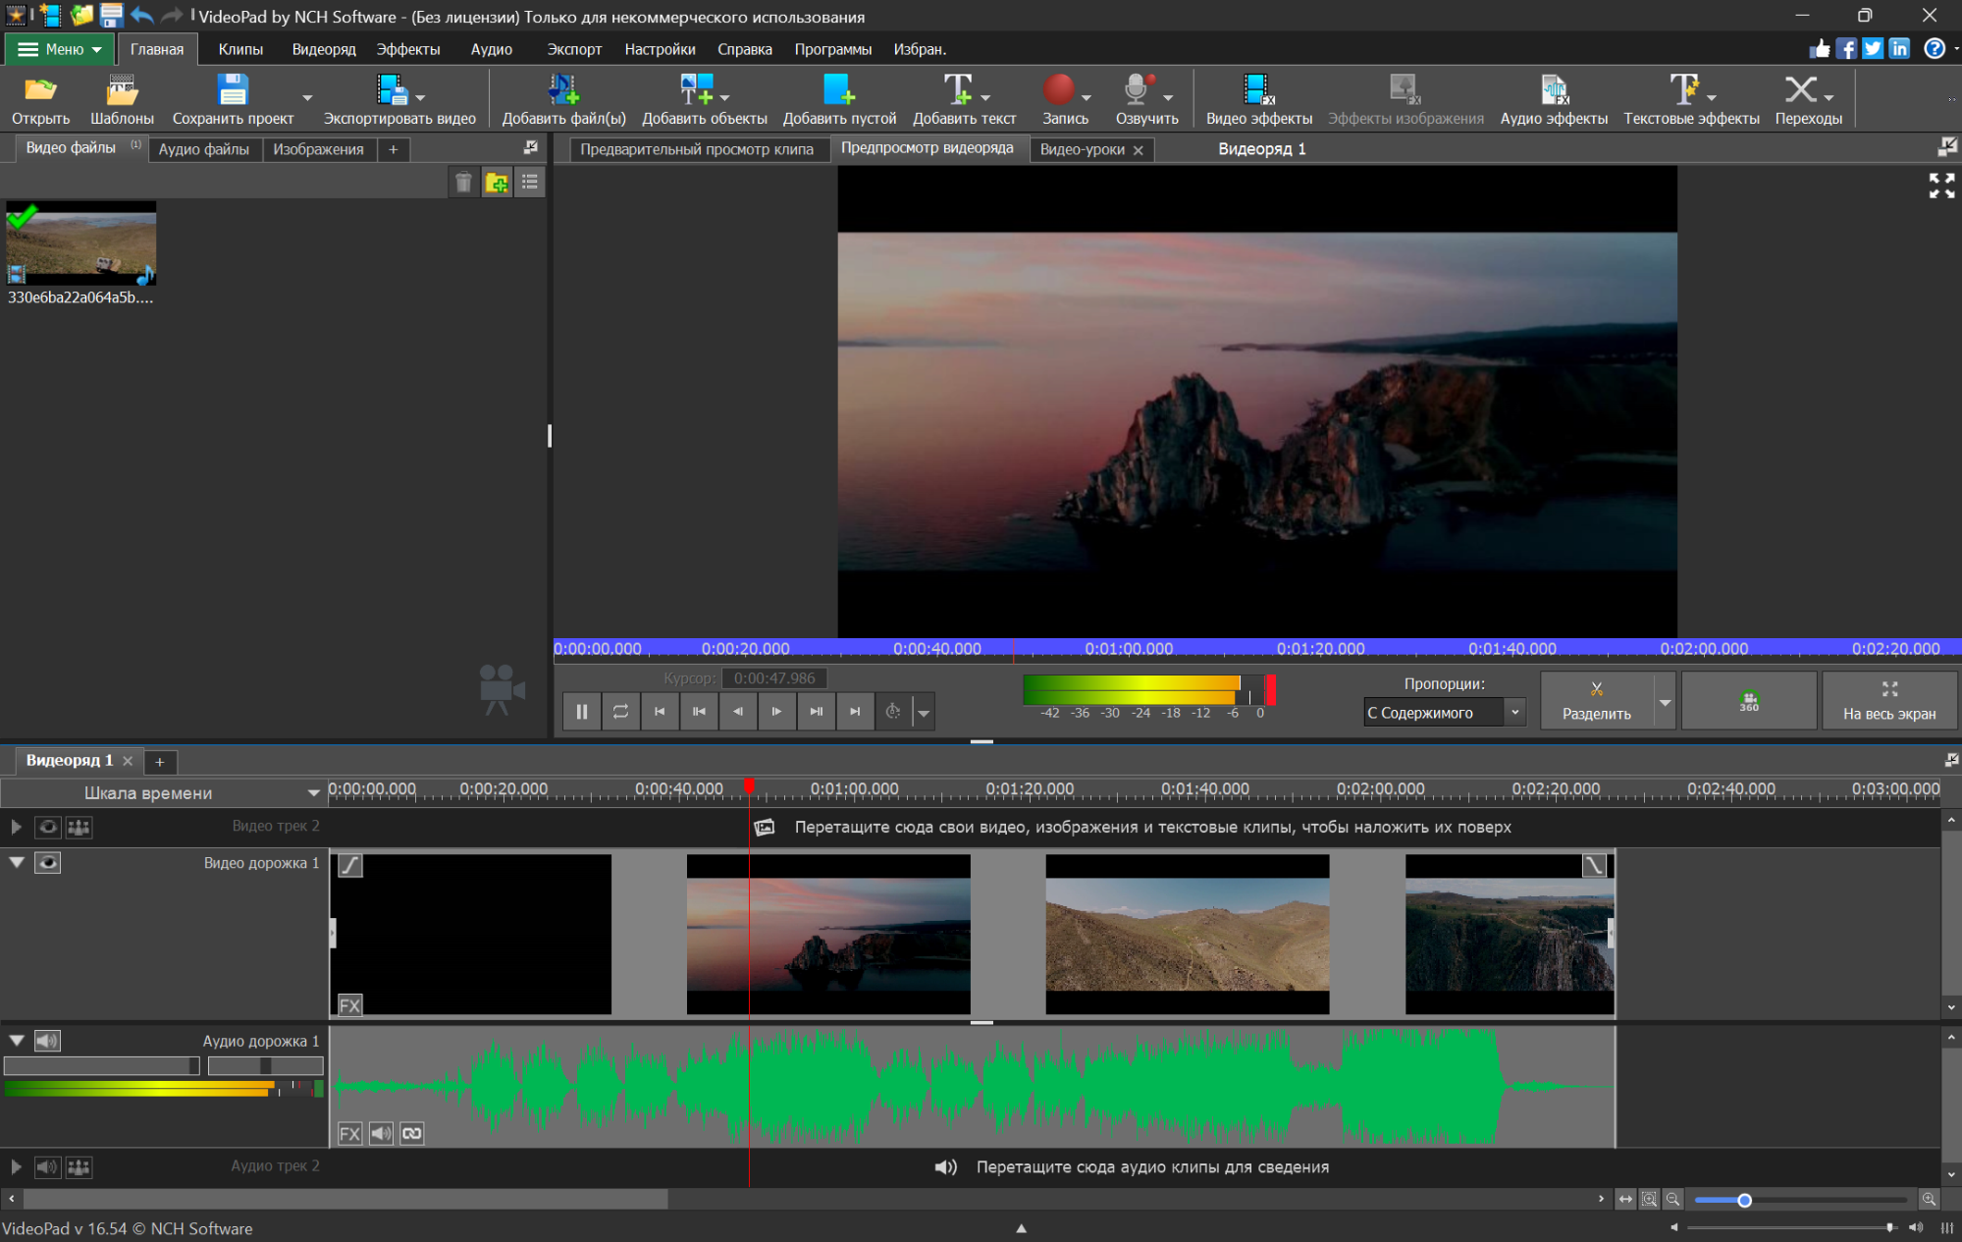Step one frame backward
The width and height of the screenshot is (1962, 1242).
point(738,712)
